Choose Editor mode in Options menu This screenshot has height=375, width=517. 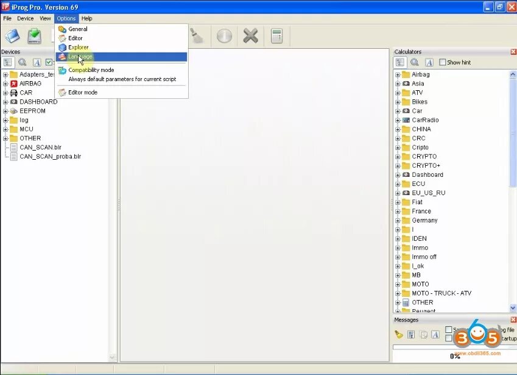point(121,93)
